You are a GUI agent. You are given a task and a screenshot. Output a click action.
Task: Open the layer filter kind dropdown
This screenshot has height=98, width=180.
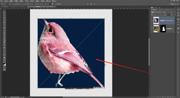154,10
